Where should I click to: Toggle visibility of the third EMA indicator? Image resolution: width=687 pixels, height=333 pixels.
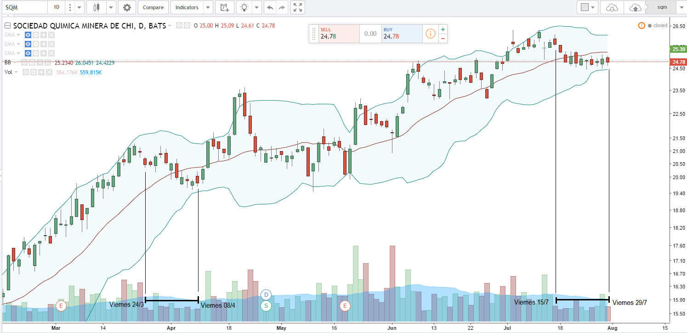coord(28,53)
